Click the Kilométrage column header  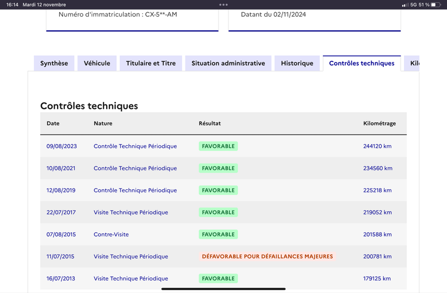[379, 123]
